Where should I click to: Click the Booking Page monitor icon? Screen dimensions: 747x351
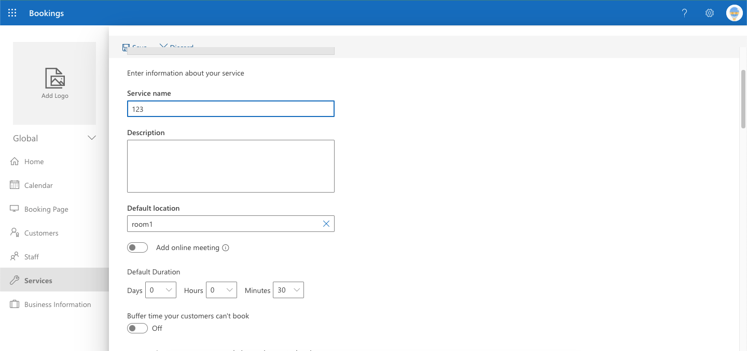point(15,209)
